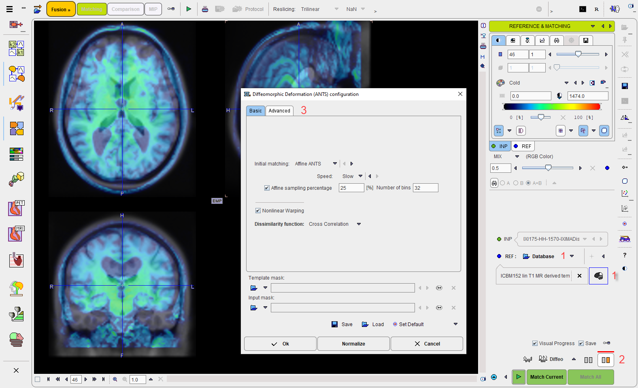Toggle the Nonlinear Warping checkbox
Viewport: 638px width, 388px height.
tap(258, 210)
